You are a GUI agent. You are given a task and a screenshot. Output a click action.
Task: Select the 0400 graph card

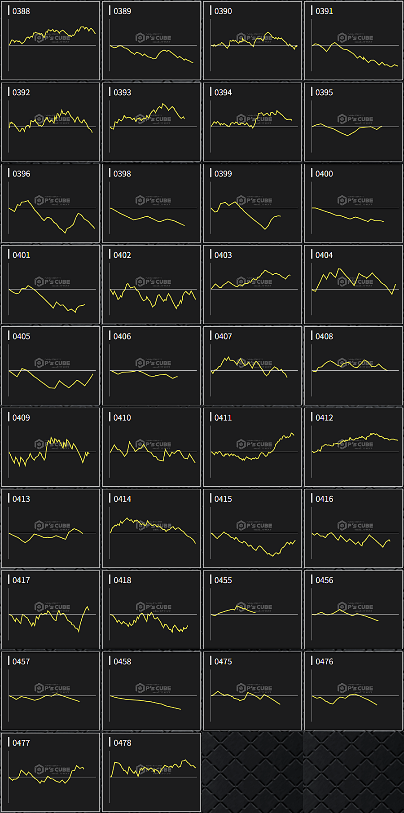tap(353, 203)
